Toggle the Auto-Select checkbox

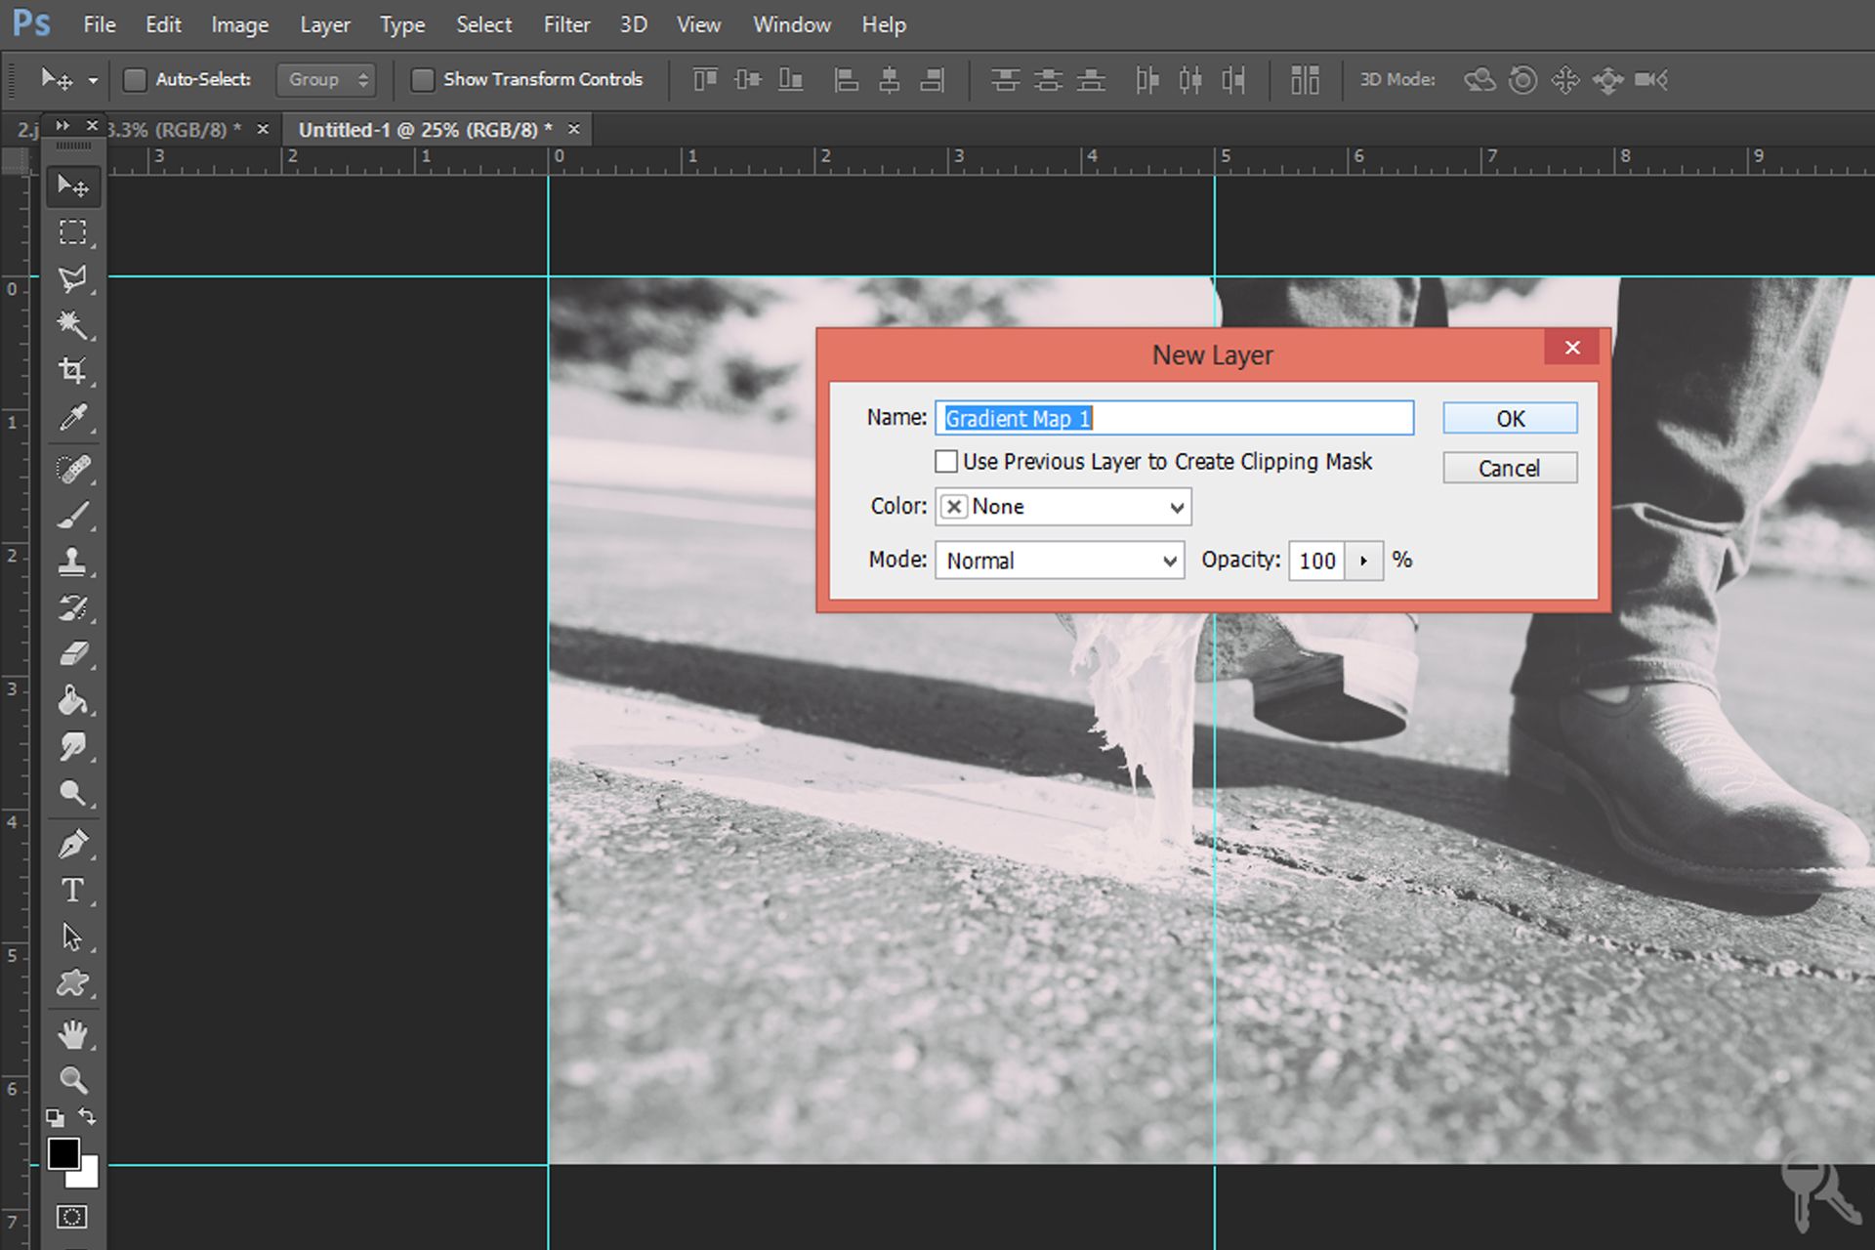pos(135,79)
